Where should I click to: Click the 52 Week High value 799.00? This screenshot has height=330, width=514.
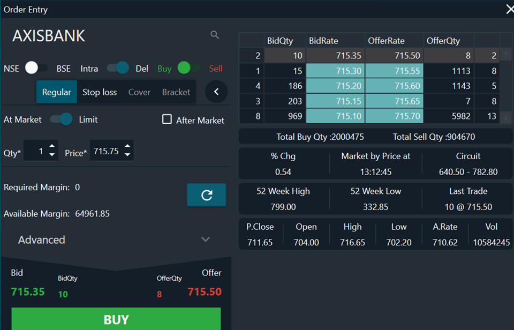click(283, 207)
